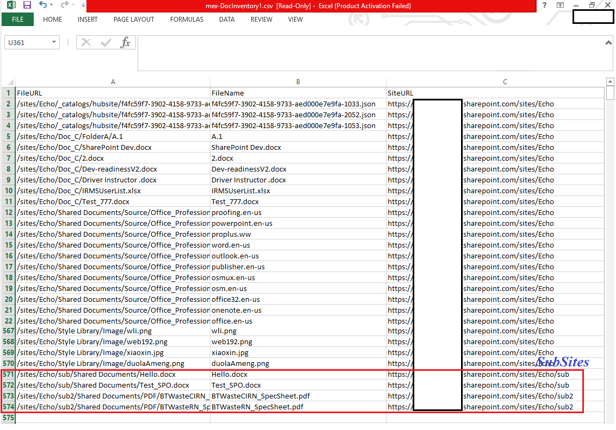The height and width of the screenshot is (430, 616).
Task: Open the FORMULAS tab
Action: (186, 19)
